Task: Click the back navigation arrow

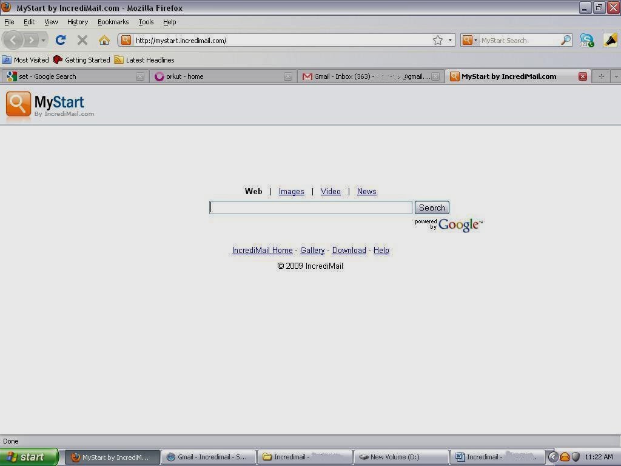Action: pyautogui.click(x=13, y=40)
